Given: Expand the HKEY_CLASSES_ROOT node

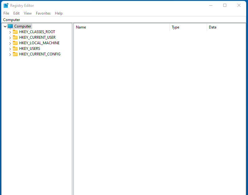Looking at the screenshot, I should pyautogui.click(x=10, y=32).
